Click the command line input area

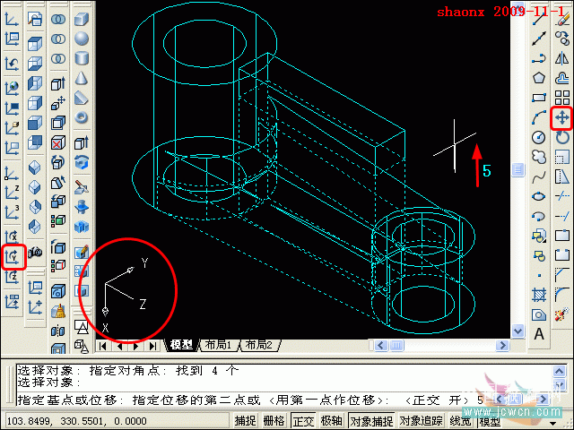[x=269, y=400]
